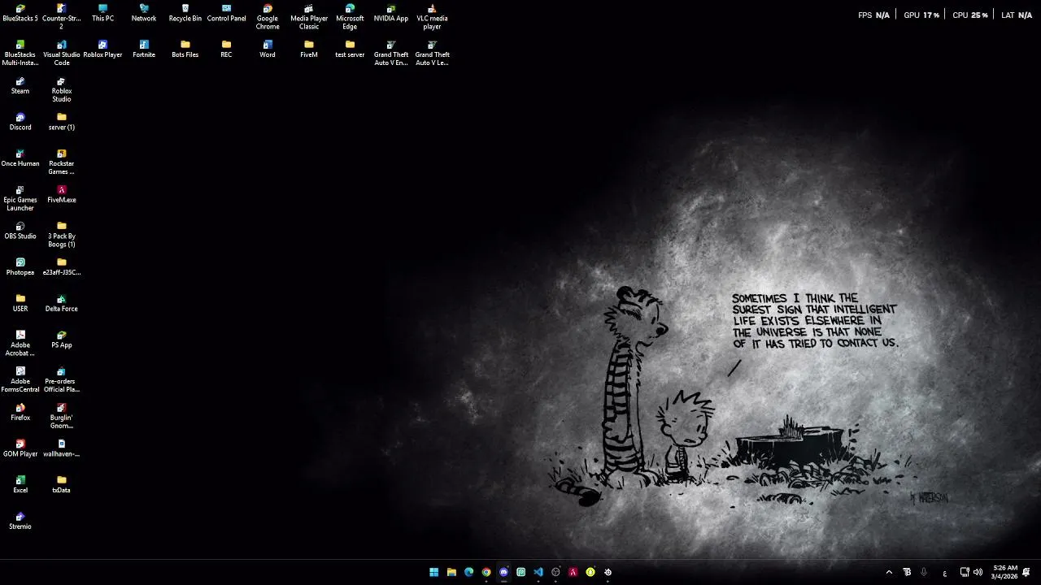
Task: Select the OBS Studio desktop shortcut
Action: coord(20,231)
